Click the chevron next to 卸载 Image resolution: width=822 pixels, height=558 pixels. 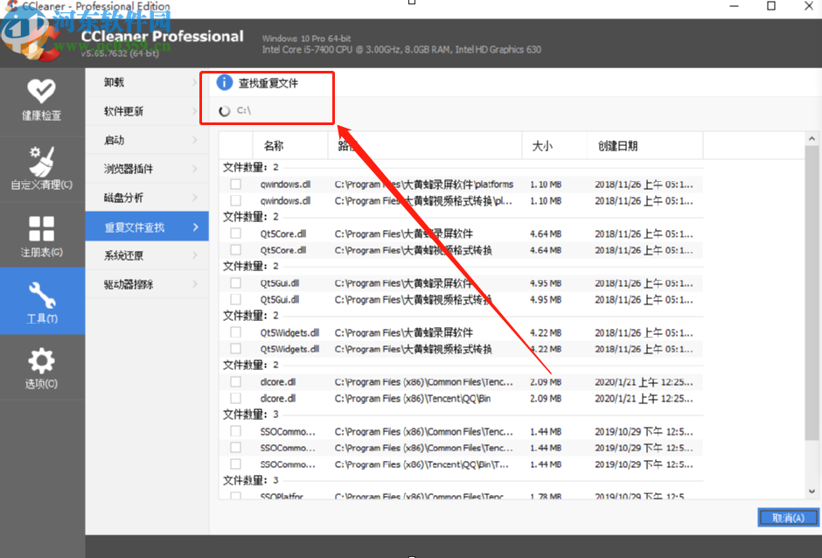pos(195,82)
